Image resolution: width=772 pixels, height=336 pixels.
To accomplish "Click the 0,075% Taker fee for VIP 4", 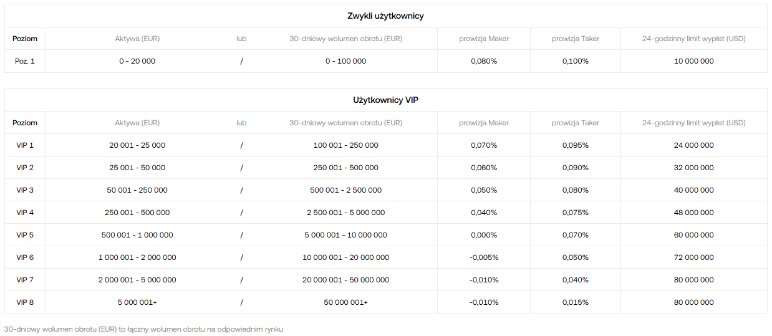I will tap(575, 213).
